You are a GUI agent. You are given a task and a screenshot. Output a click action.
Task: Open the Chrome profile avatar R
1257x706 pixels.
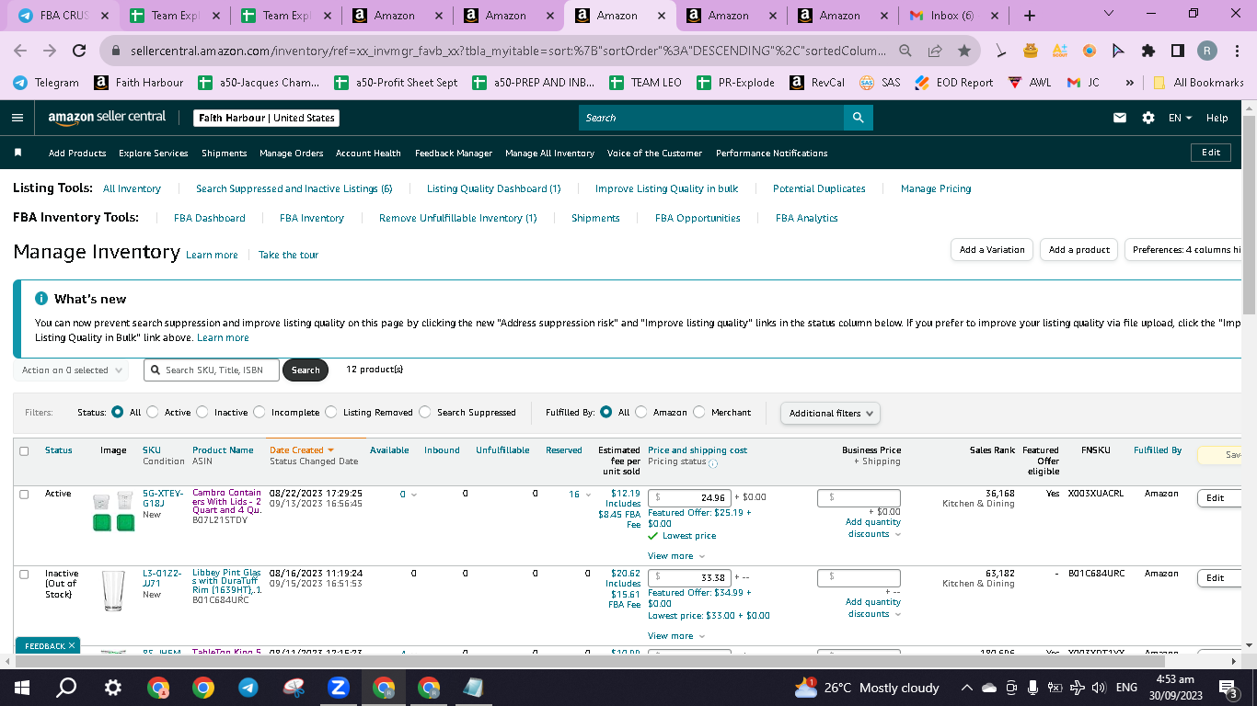[x=1207, y=51]
